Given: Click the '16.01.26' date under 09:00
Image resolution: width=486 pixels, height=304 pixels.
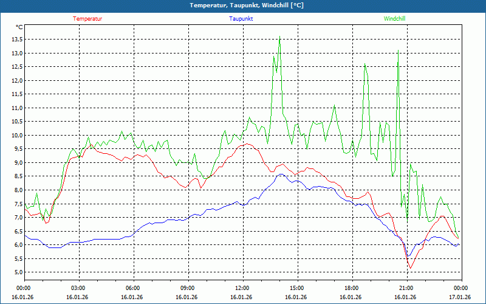Looking at the screenshot, I should coord(187,297).
